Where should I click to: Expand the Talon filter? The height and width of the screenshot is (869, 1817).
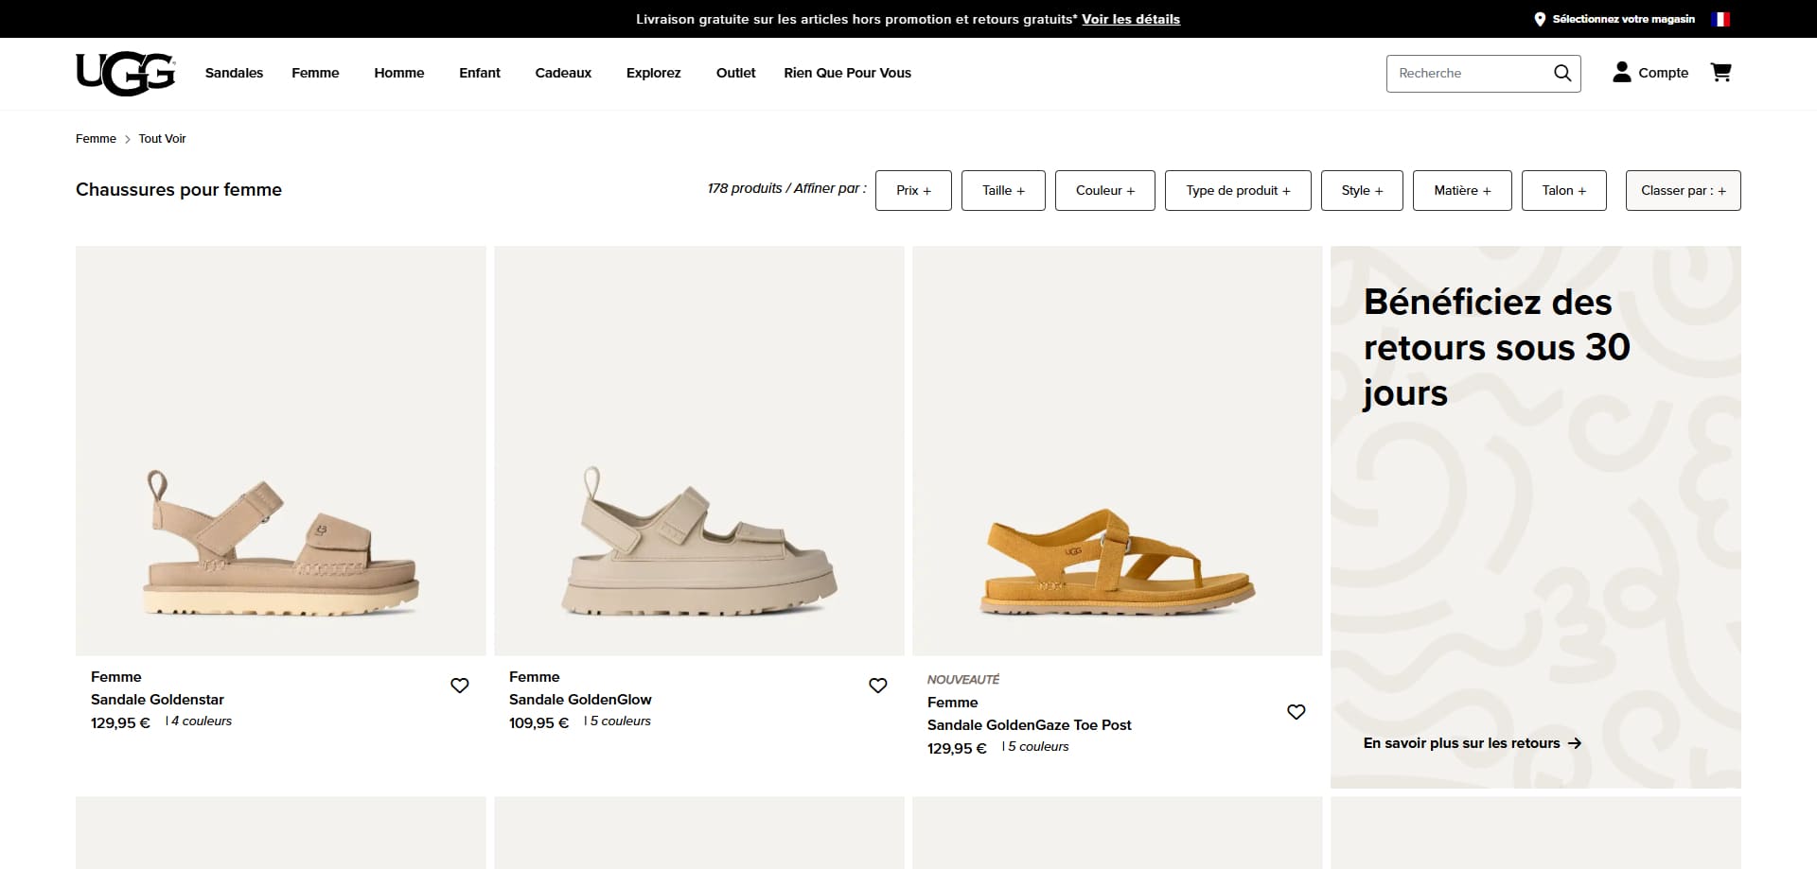[x=1564, y=190]
